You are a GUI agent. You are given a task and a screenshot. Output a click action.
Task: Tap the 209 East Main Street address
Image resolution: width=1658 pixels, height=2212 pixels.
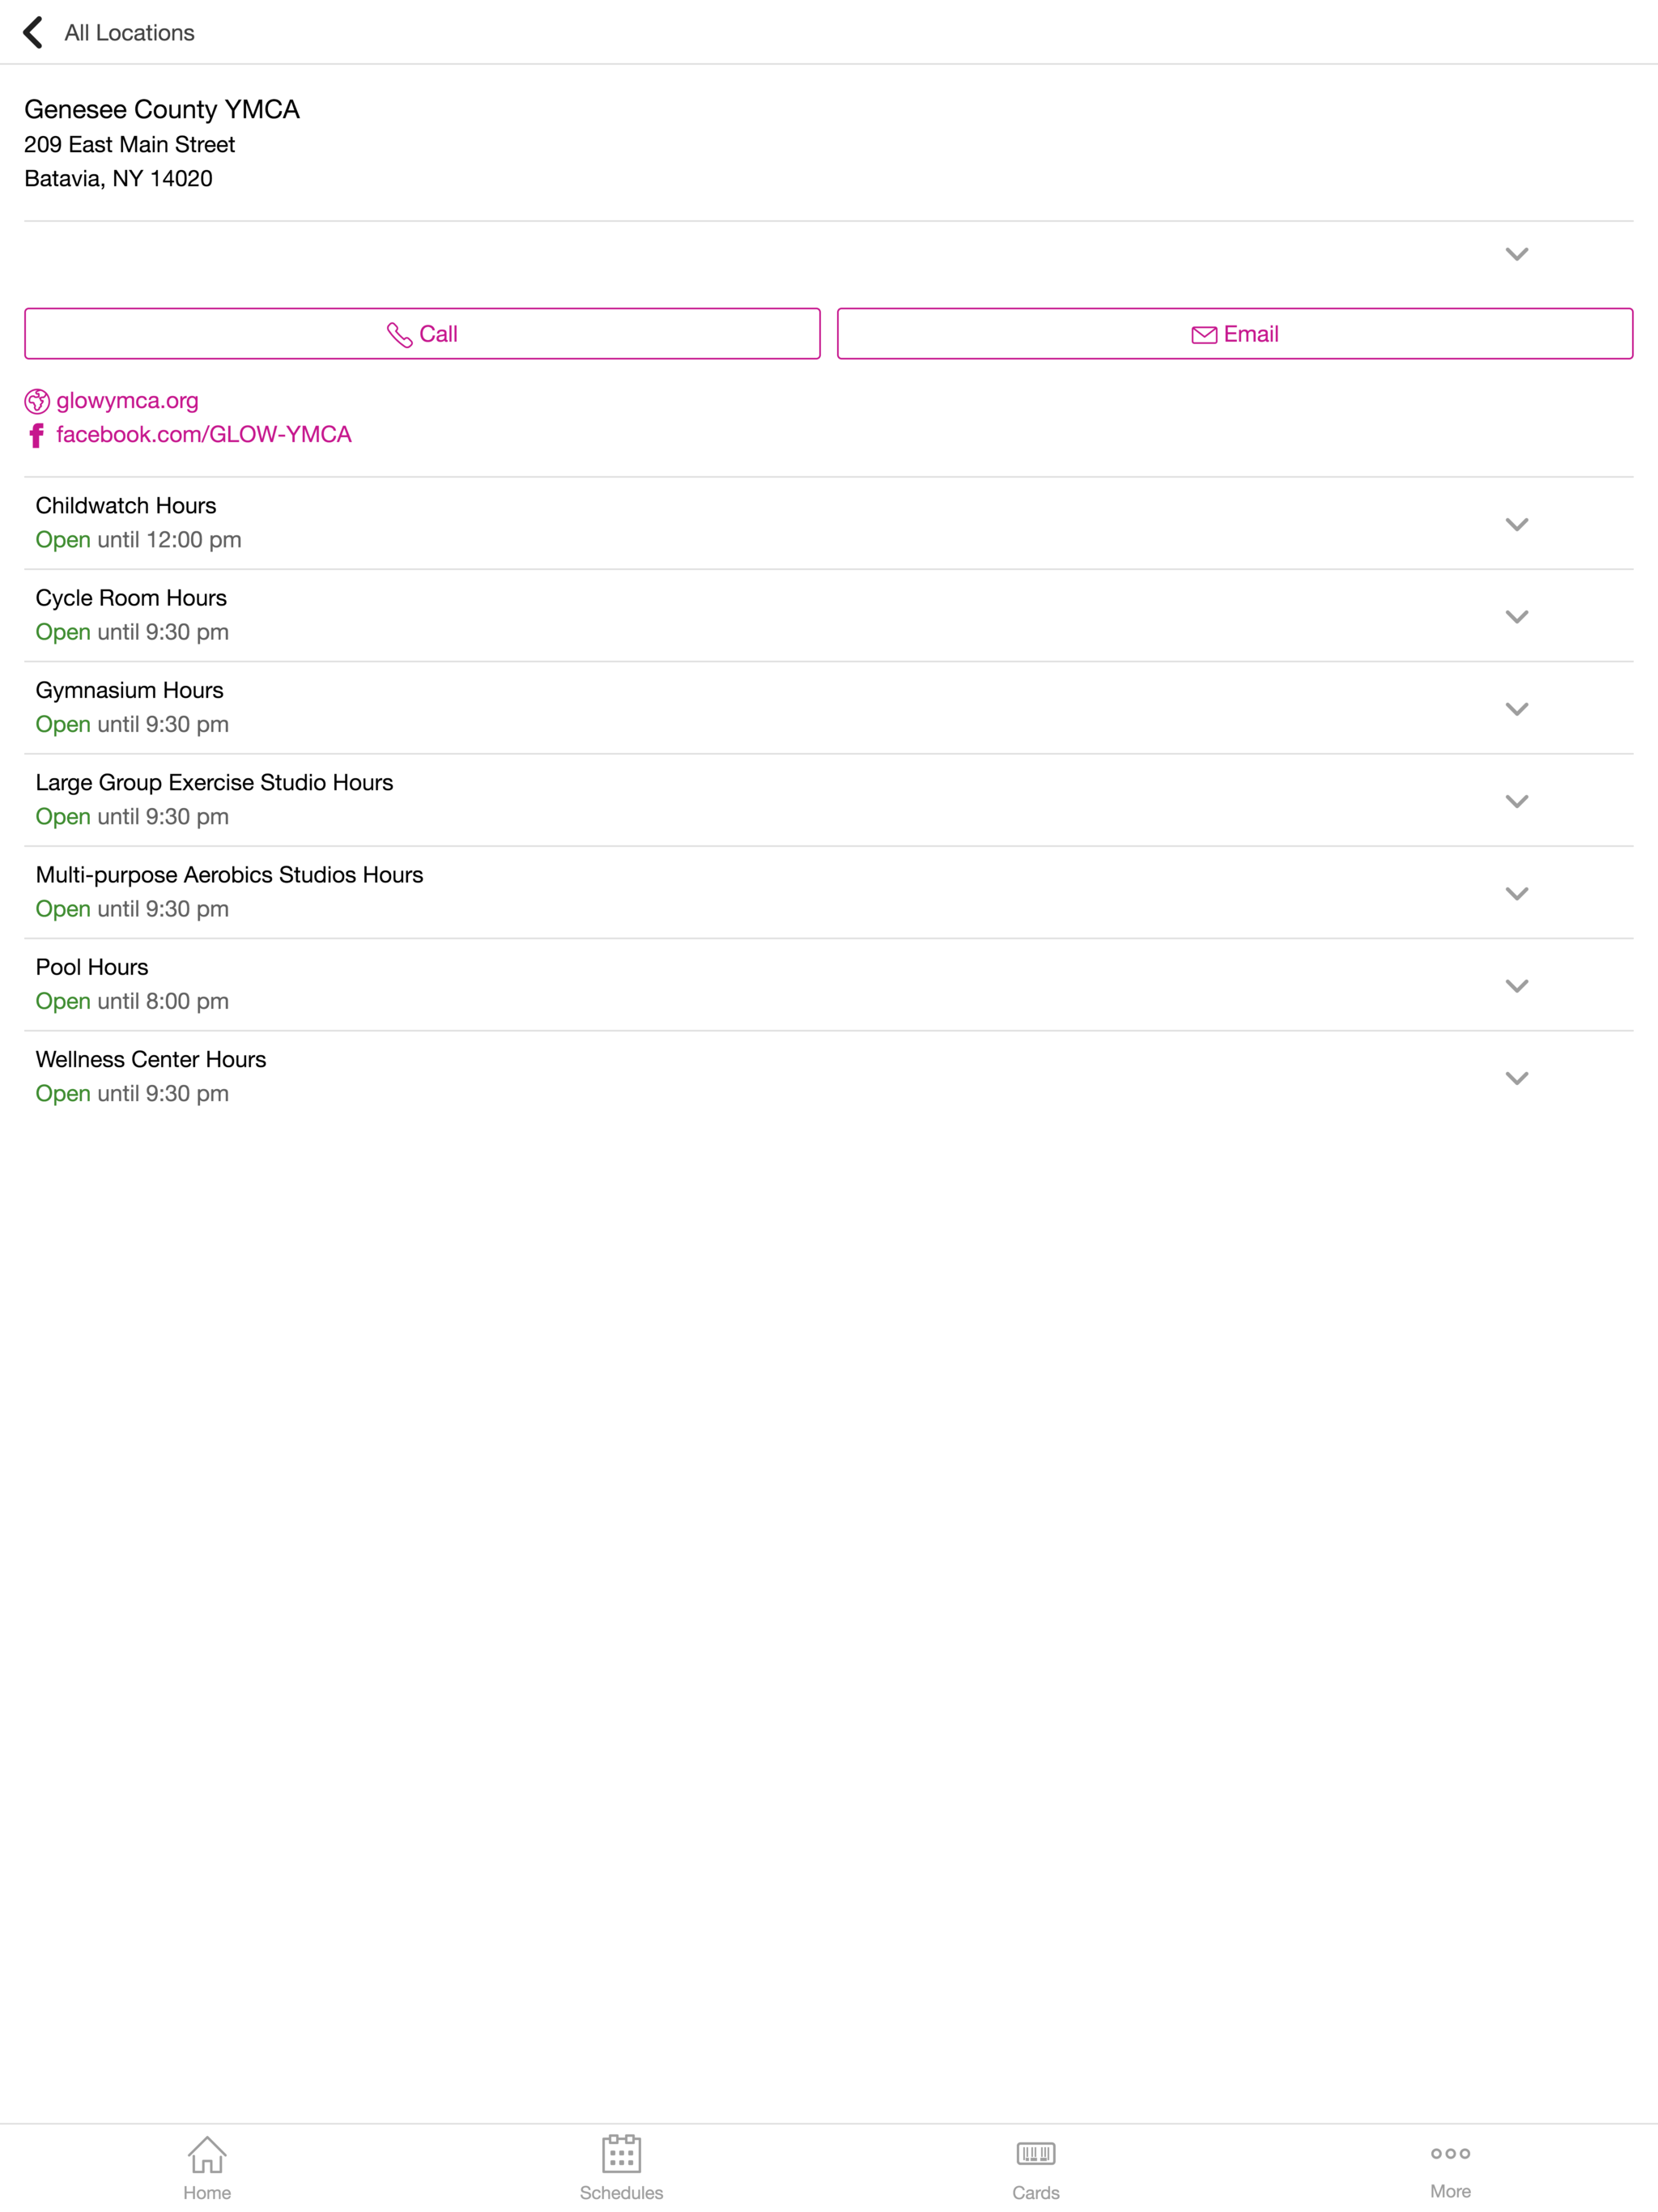tap(130, 145)
